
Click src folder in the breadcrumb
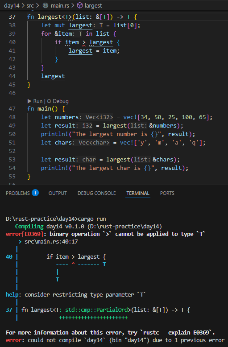[x=30, y=5]
